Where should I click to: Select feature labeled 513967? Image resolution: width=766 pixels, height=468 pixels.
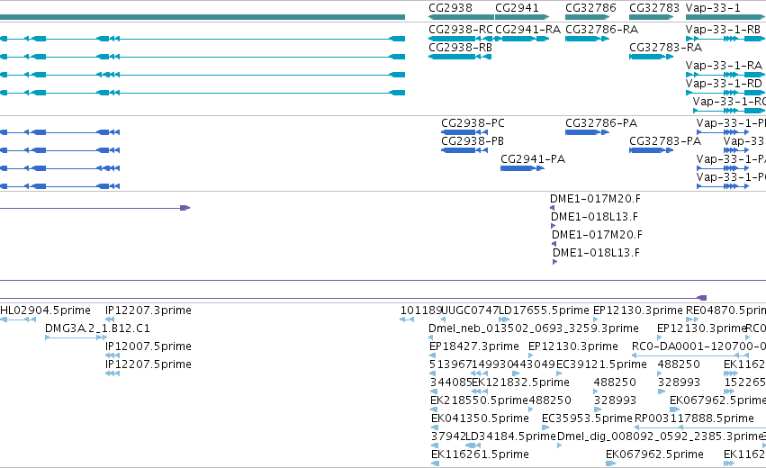click(450, 364)
